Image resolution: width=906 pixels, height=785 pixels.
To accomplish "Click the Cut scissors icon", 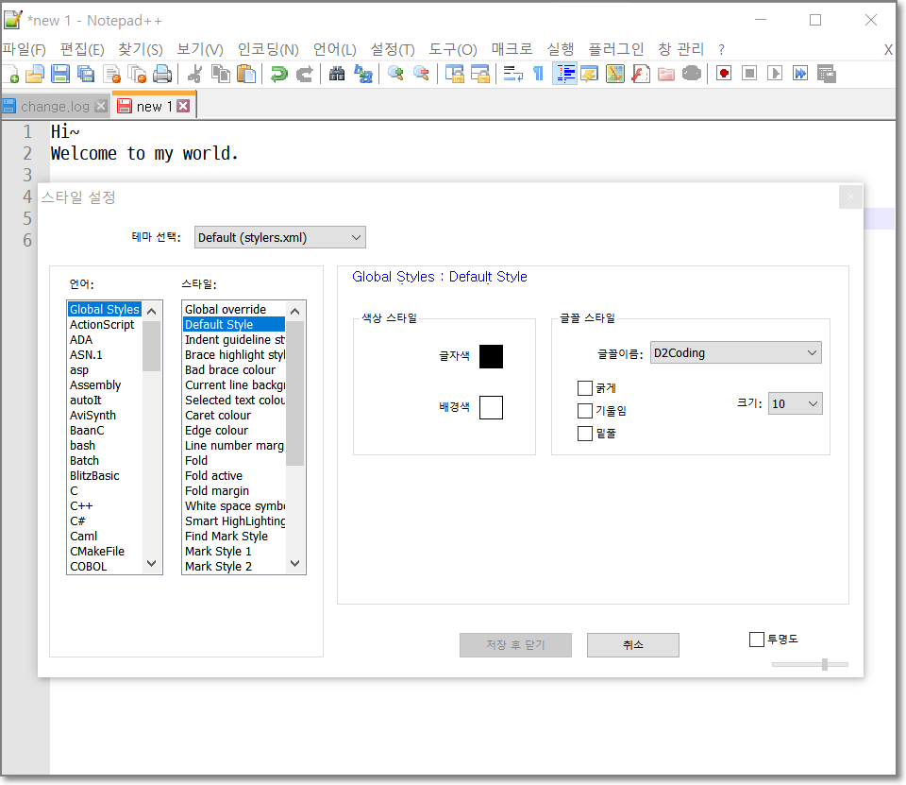I will (x=195, y=74).
